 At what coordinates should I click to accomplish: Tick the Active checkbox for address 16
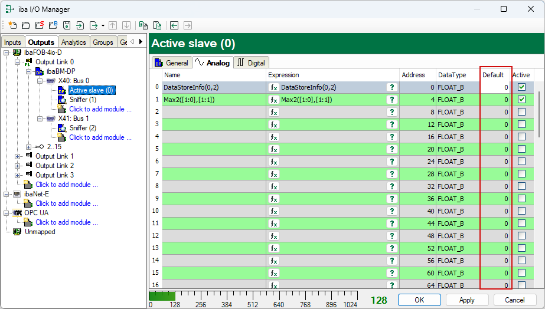[x=521, y=137]
